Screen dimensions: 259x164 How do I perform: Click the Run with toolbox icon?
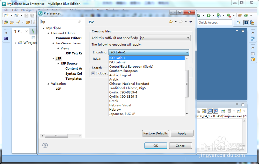[229, 16]
